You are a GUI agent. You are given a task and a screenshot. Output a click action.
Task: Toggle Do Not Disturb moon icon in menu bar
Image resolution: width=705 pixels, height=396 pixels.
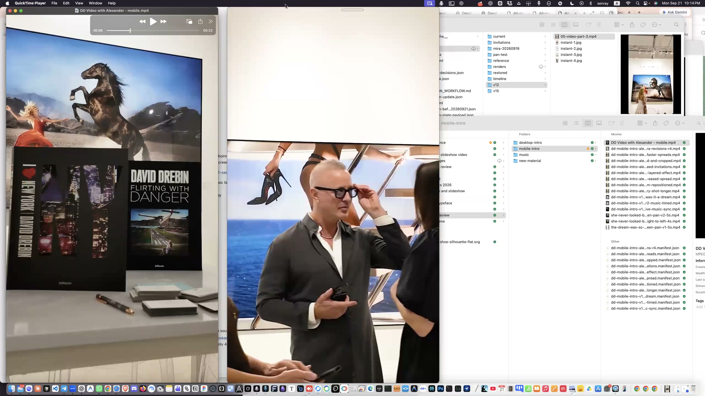point(572,3)
